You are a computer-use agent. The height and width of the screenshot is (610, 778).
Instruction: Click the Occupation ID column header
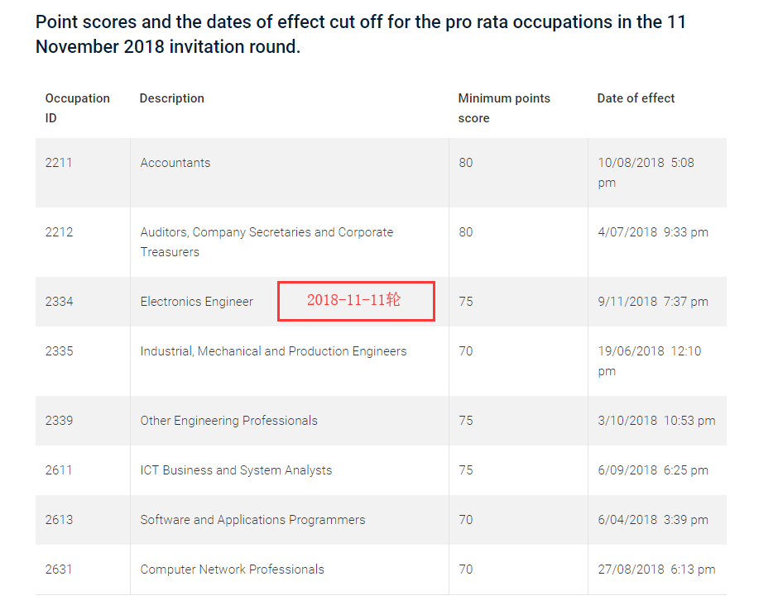point(77,108)
